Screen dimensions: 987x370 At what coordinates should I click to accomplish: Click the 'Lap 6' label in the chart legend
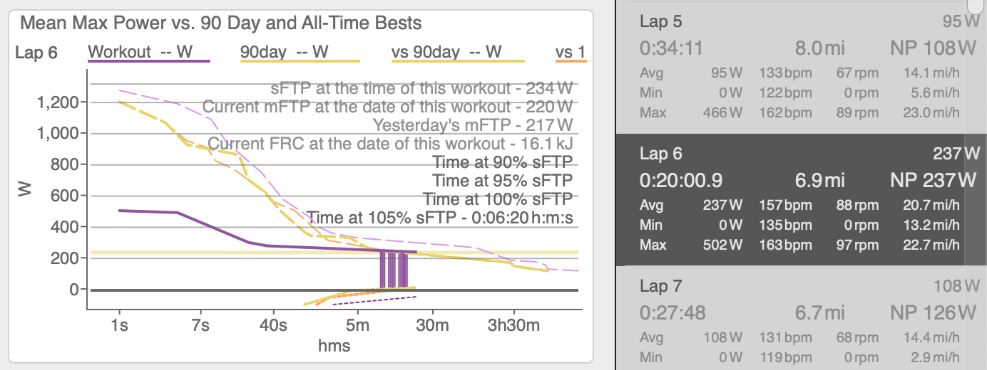click(36, 52)
